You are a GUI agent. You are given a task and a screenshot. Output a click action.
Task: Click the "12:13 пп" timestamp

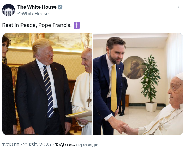point(11,144)
